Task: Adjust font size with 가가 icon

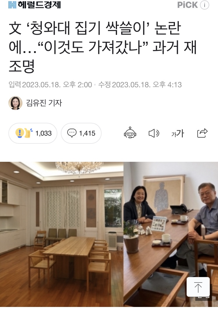Action: point(178,134)
